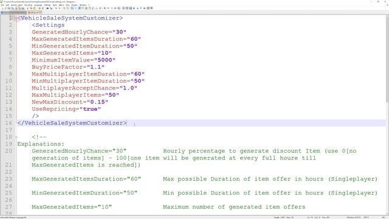Click the Stop Recording macro icon
Image resolution: width=389 pixels, height=219 pixels.
tap(108, 8)
